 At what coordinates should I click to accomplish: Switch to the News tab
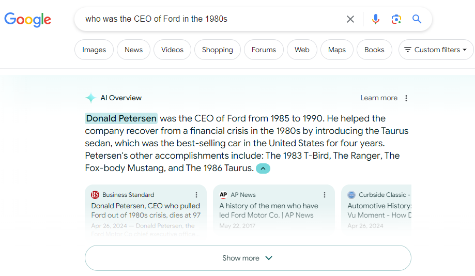pyautogui.click(x=133, y=50)
